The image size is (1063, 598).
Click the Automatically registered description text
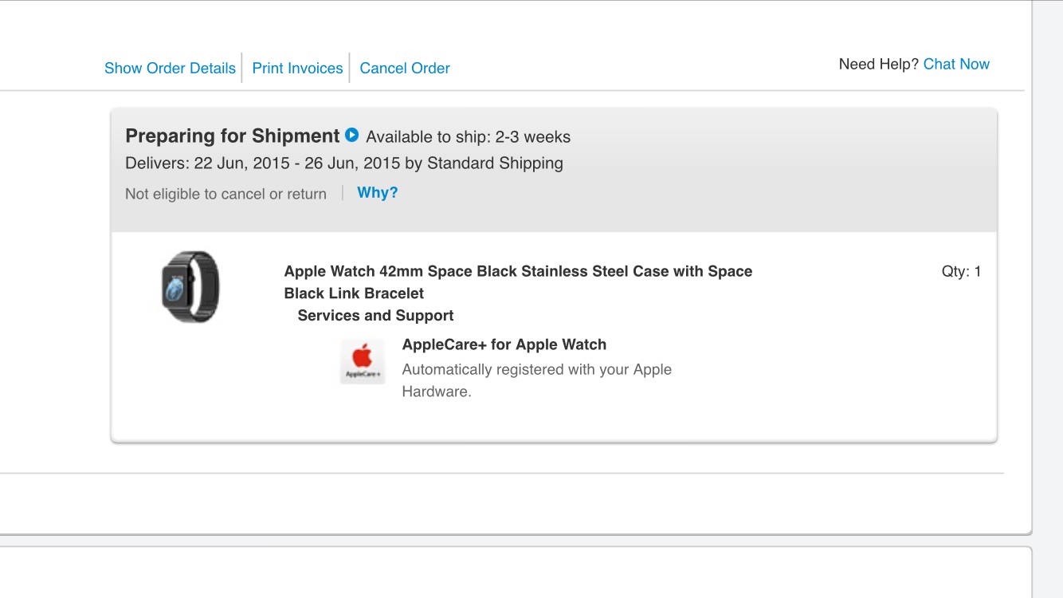[536, 370]
